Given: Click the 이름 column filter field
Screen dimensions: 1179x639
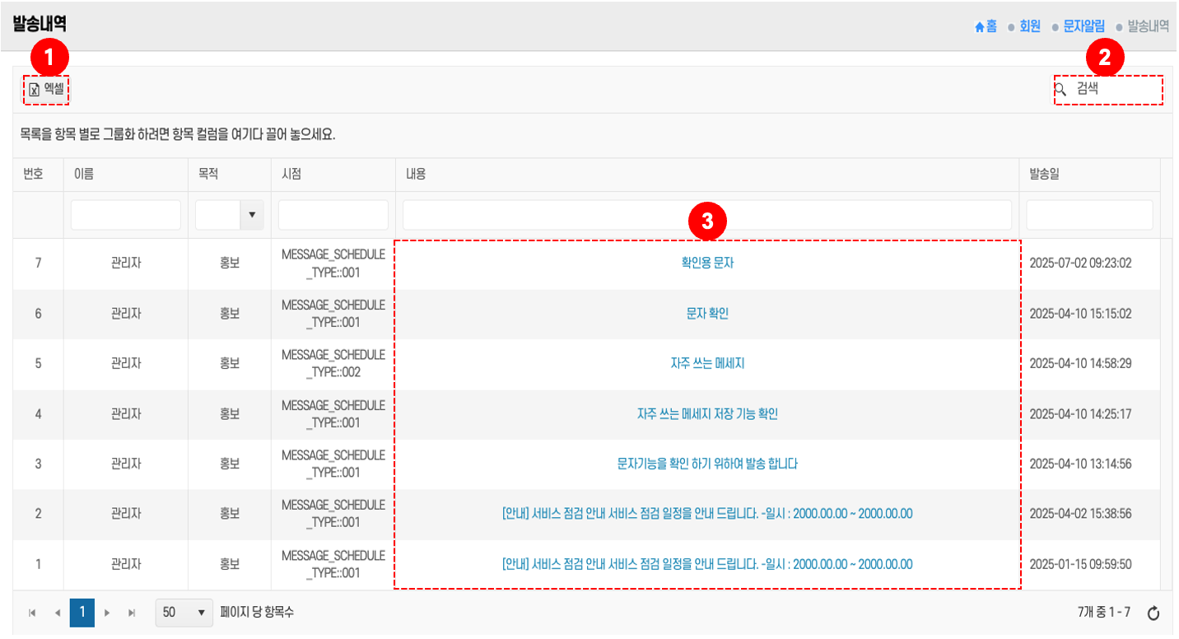Looking at the screenshot, I should click(x=125, y=215).
